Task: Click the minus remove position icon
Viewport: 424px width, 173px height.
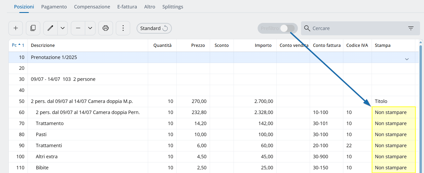Action: point(78,28)
